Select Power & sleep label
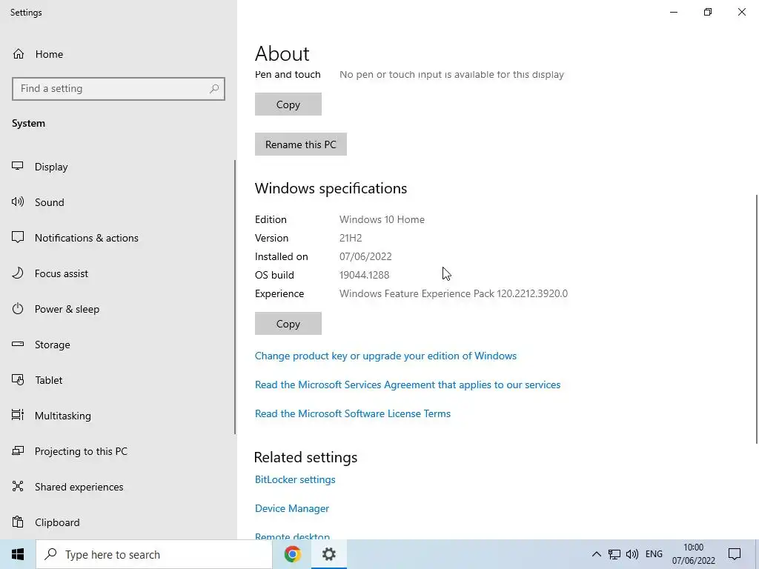This screenshot has width=759, height=569. click(x=67, y=309)
